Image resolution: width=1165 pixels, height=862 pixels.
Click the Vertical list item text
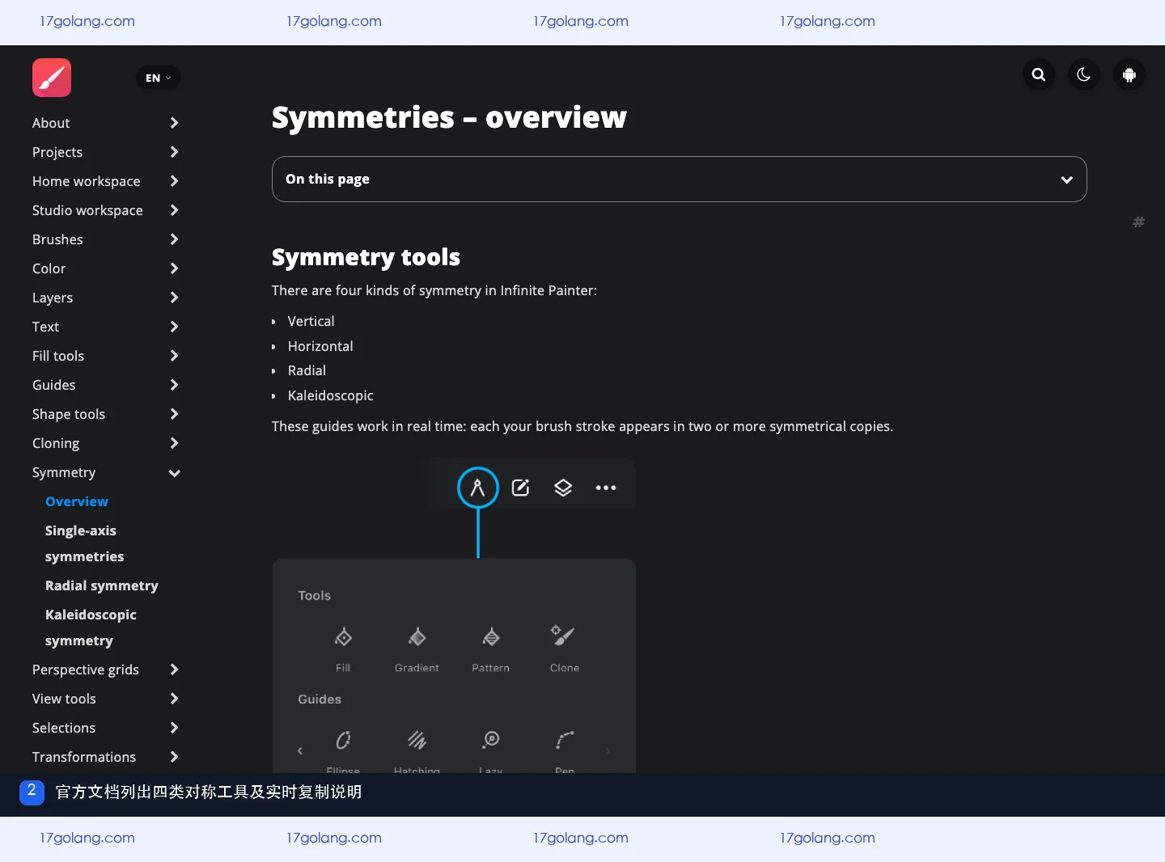pyautogui.click(x=311, y=321)
